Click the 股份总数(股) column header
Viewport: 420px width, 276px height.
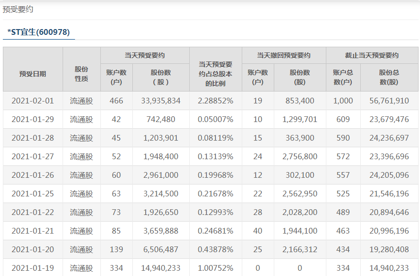(389, 77)
